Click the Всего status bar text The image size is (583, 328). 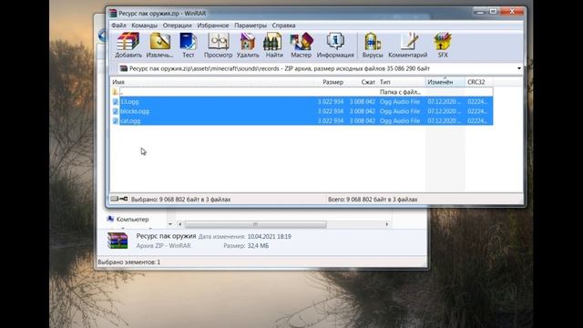tap(373, 200)
